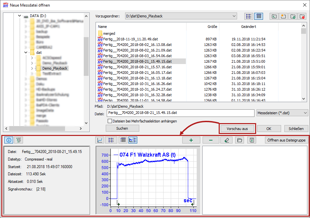Screen dimensions: 310x218
Task: Tick 'Dateien bei Mehrfachselektion anhängen' checkbox
Action: click(110, 121)
